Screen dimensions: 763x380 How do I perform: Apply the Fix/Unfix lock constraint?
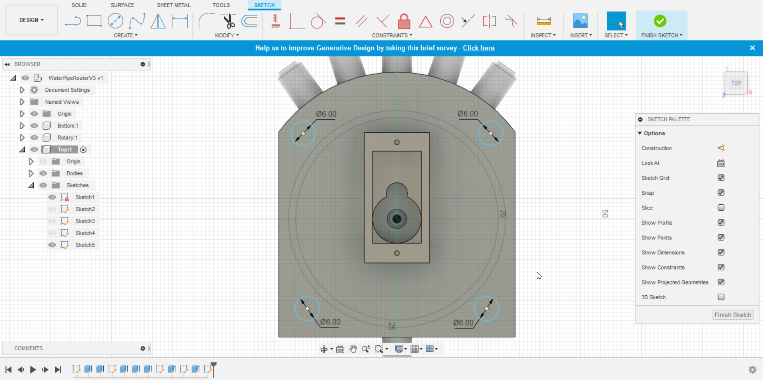404,21
